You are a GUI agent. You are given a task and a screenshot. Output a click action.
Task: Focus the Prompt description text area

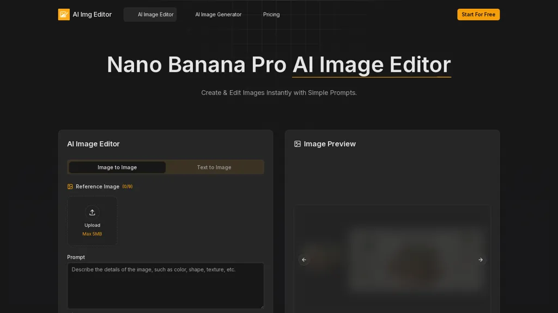pos(166,286)
